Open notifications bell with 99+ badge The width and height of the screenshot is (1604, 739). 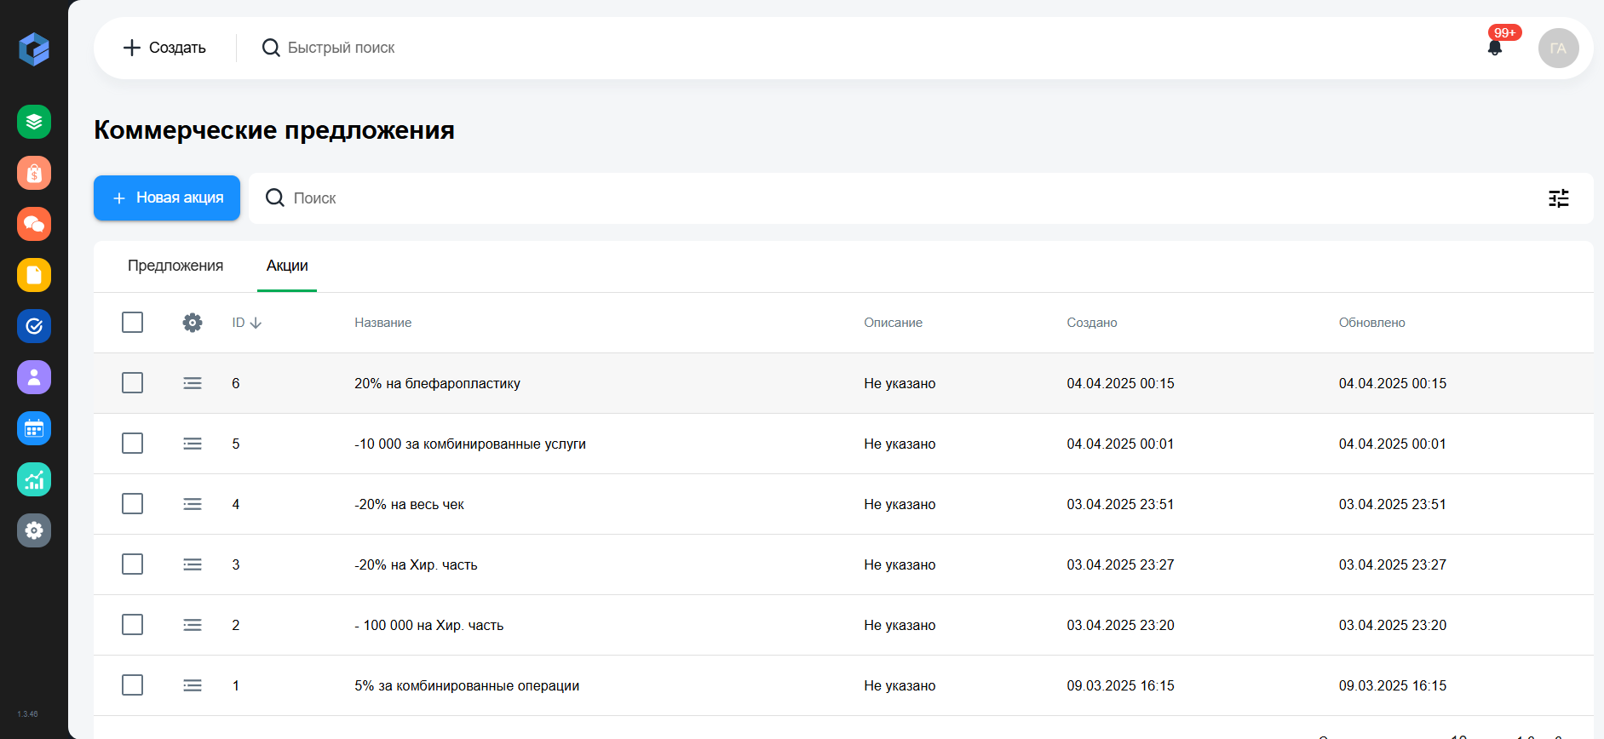click(1495, 48)
